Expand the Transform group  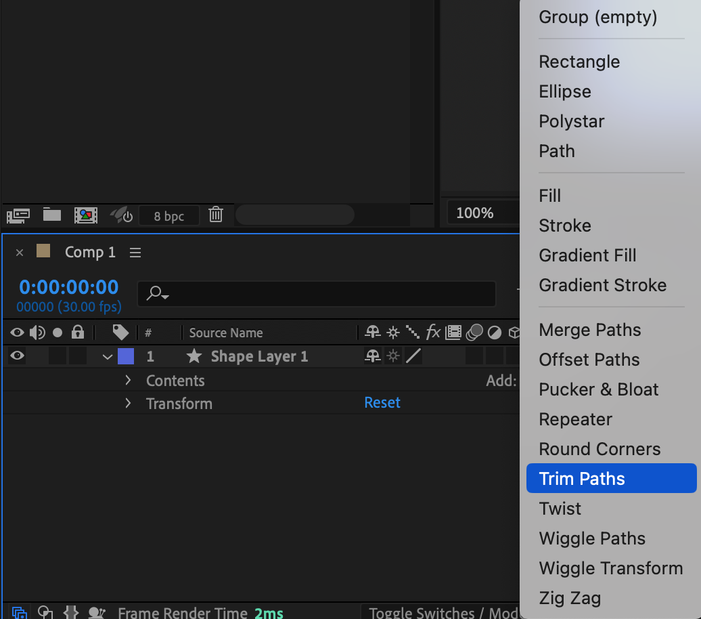pyautogui.click(x=128, y=404)
